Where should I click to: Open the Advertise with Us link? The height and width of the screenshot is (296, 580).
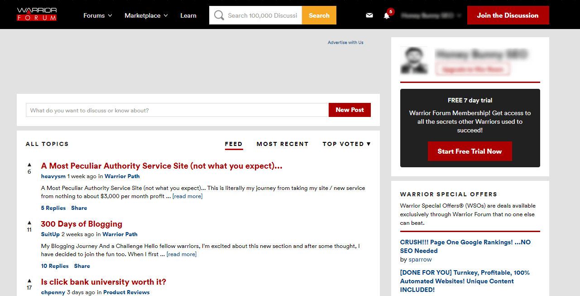[345, 43]
